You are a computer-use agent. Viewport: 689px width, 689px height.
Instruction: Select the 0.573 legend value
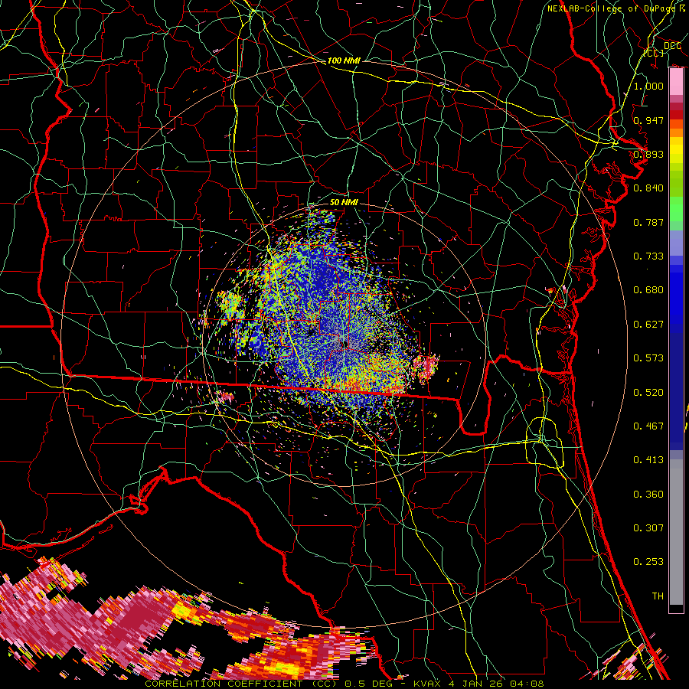click(648, 358)
